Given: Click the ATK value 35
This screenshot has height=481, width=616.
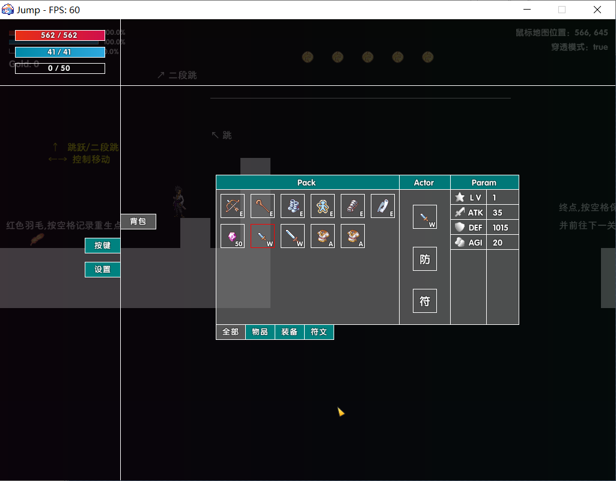Looking at the screenshot, I should 498,213.
